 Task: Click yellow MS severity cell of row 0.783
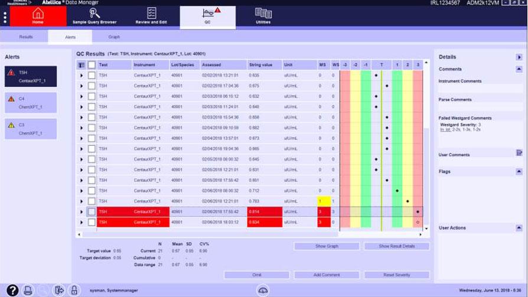pos(324,201)
